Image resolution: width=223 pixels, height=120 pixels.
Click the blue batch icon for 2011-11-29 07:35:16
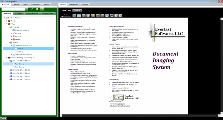point(11,61)
